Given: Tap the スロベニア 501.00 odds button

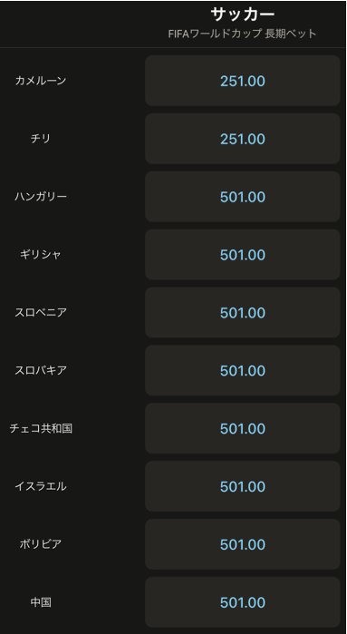Looking at the screenshot, I should tap(243, 313).
